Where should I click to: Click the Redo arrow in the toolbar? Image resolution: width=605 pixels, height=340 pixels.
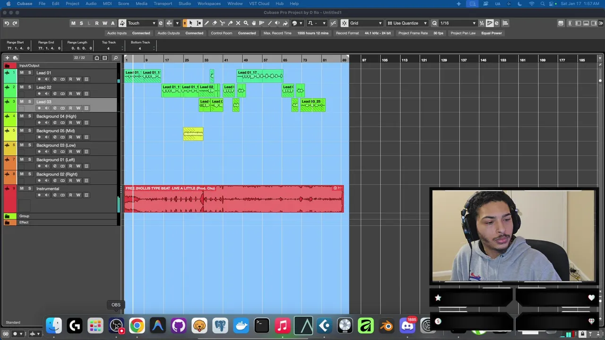[x=15, y=23]
